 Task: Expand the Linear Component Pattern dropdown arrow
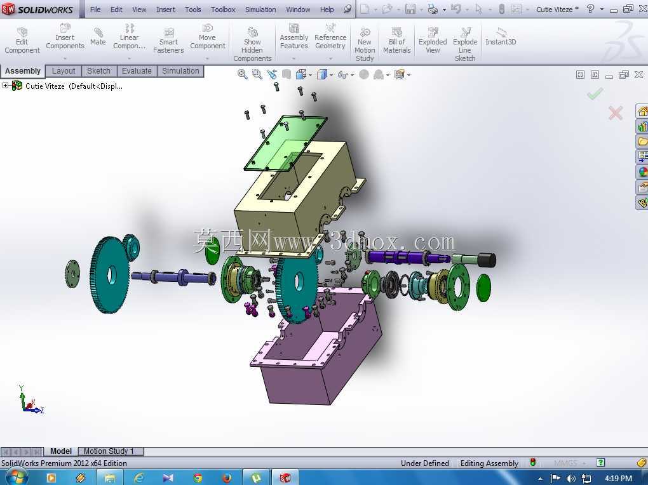coord(130,58)
